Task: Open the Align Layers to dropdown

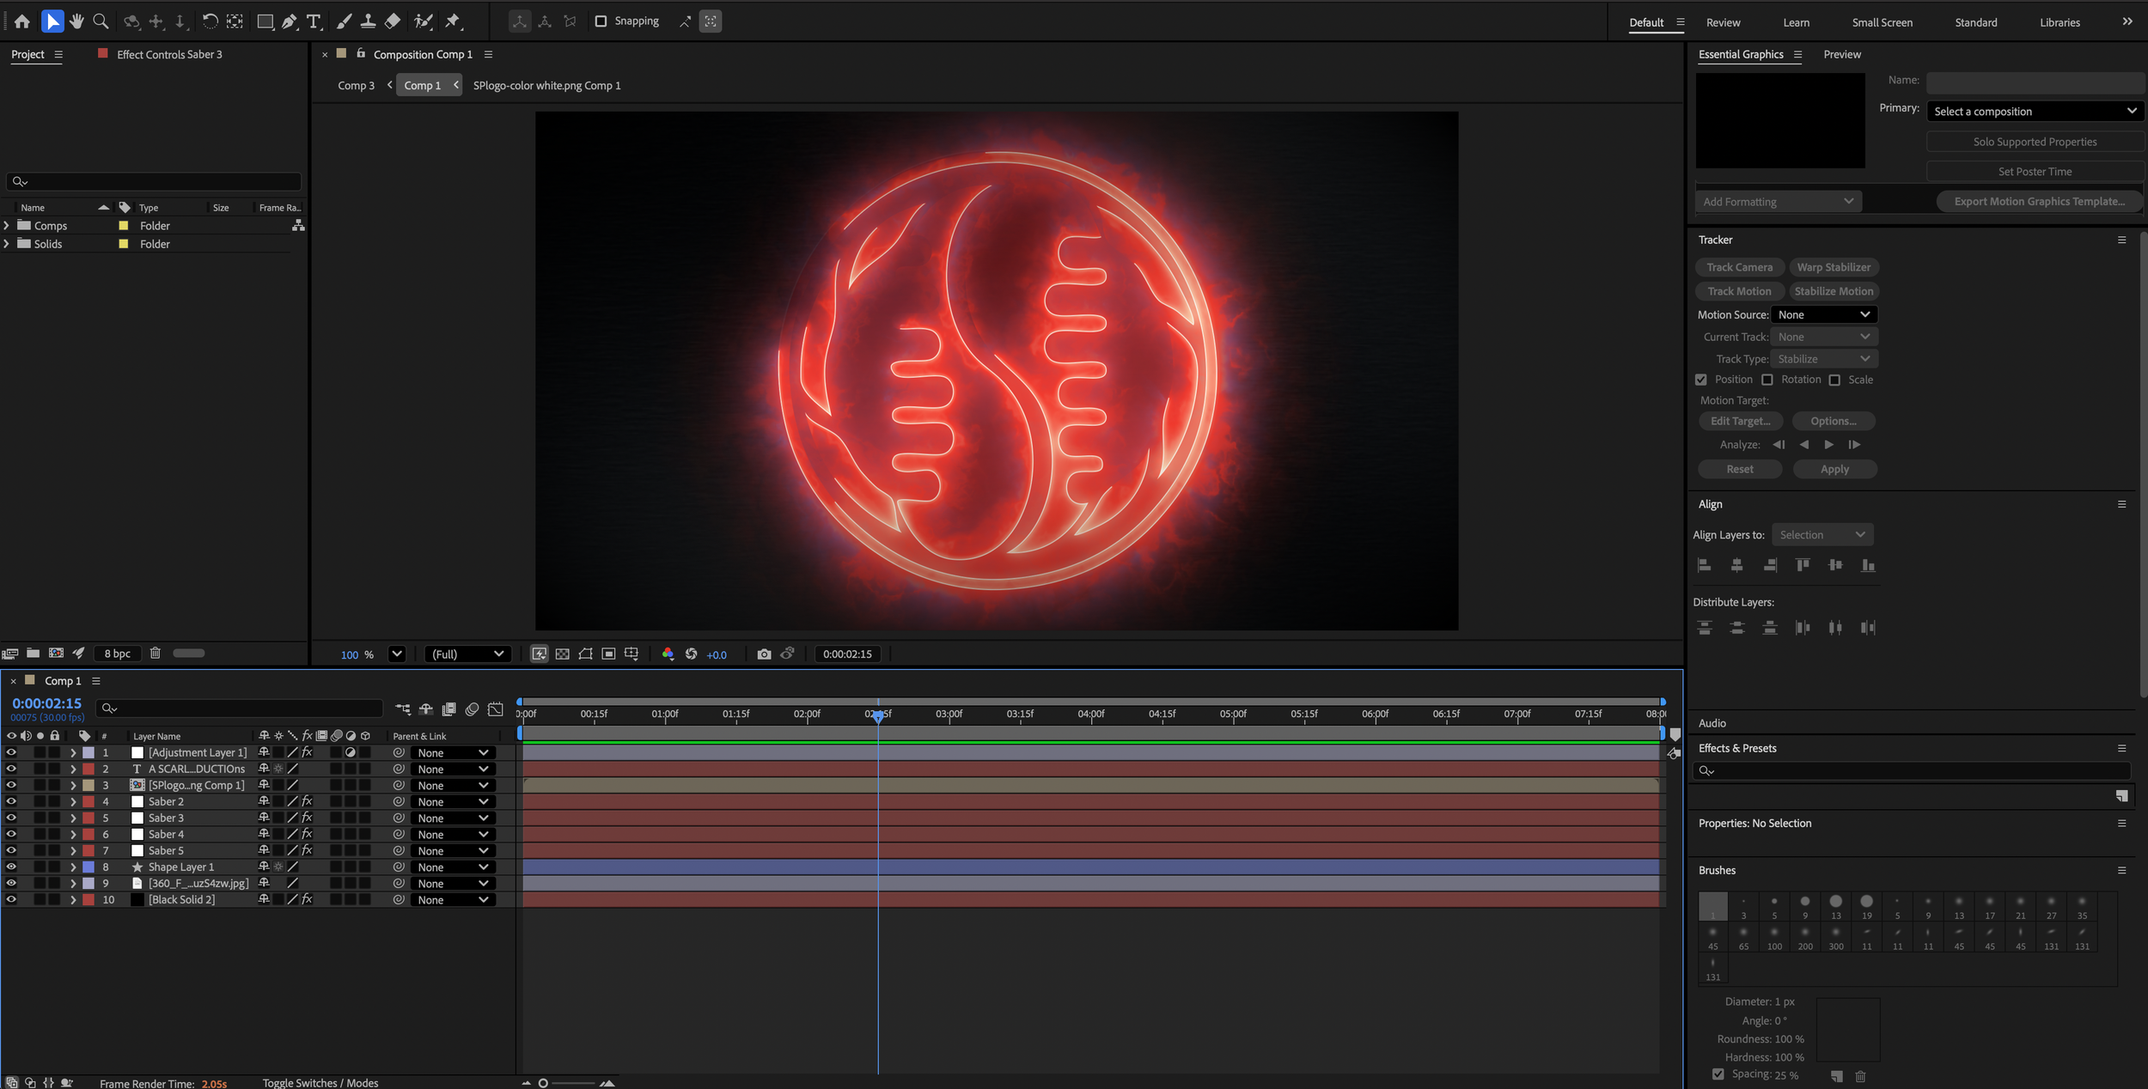Action: pos(1822,534)
